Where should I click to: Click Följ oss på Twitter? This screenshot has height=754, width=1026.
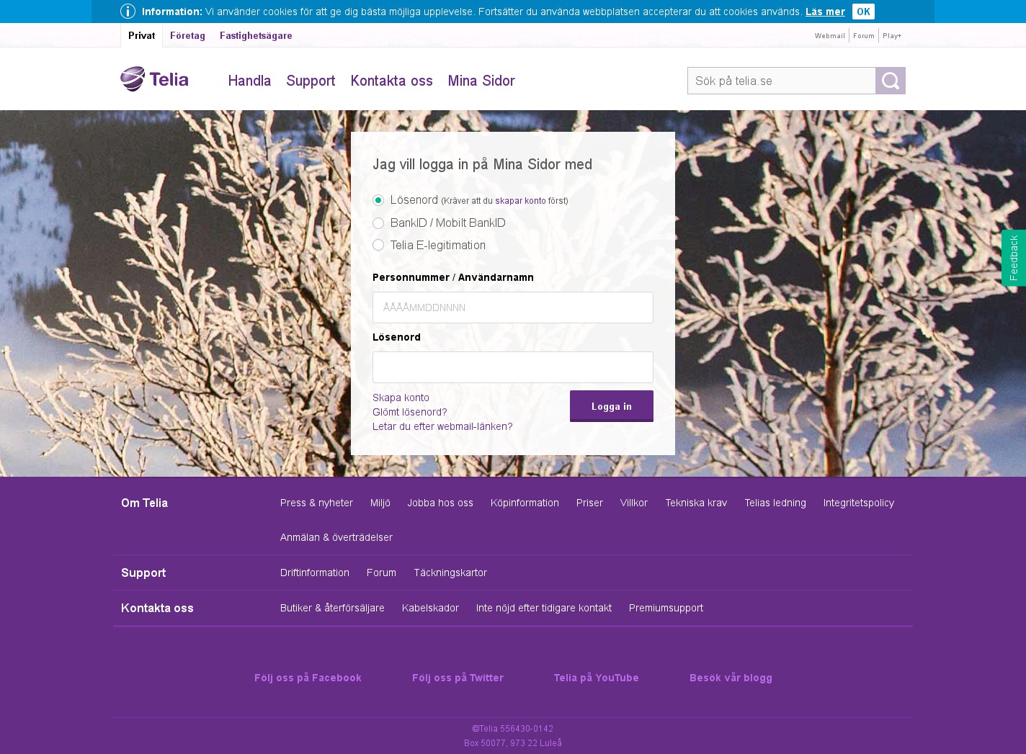pos(458,678)
